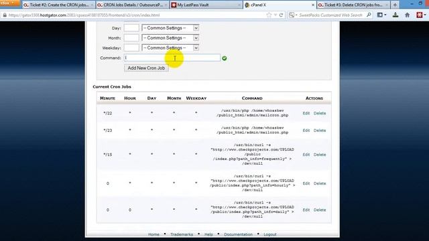Viewport: 429px width, 241px height.
Task: Focus the Command text field
Action: tap(172, 58)
